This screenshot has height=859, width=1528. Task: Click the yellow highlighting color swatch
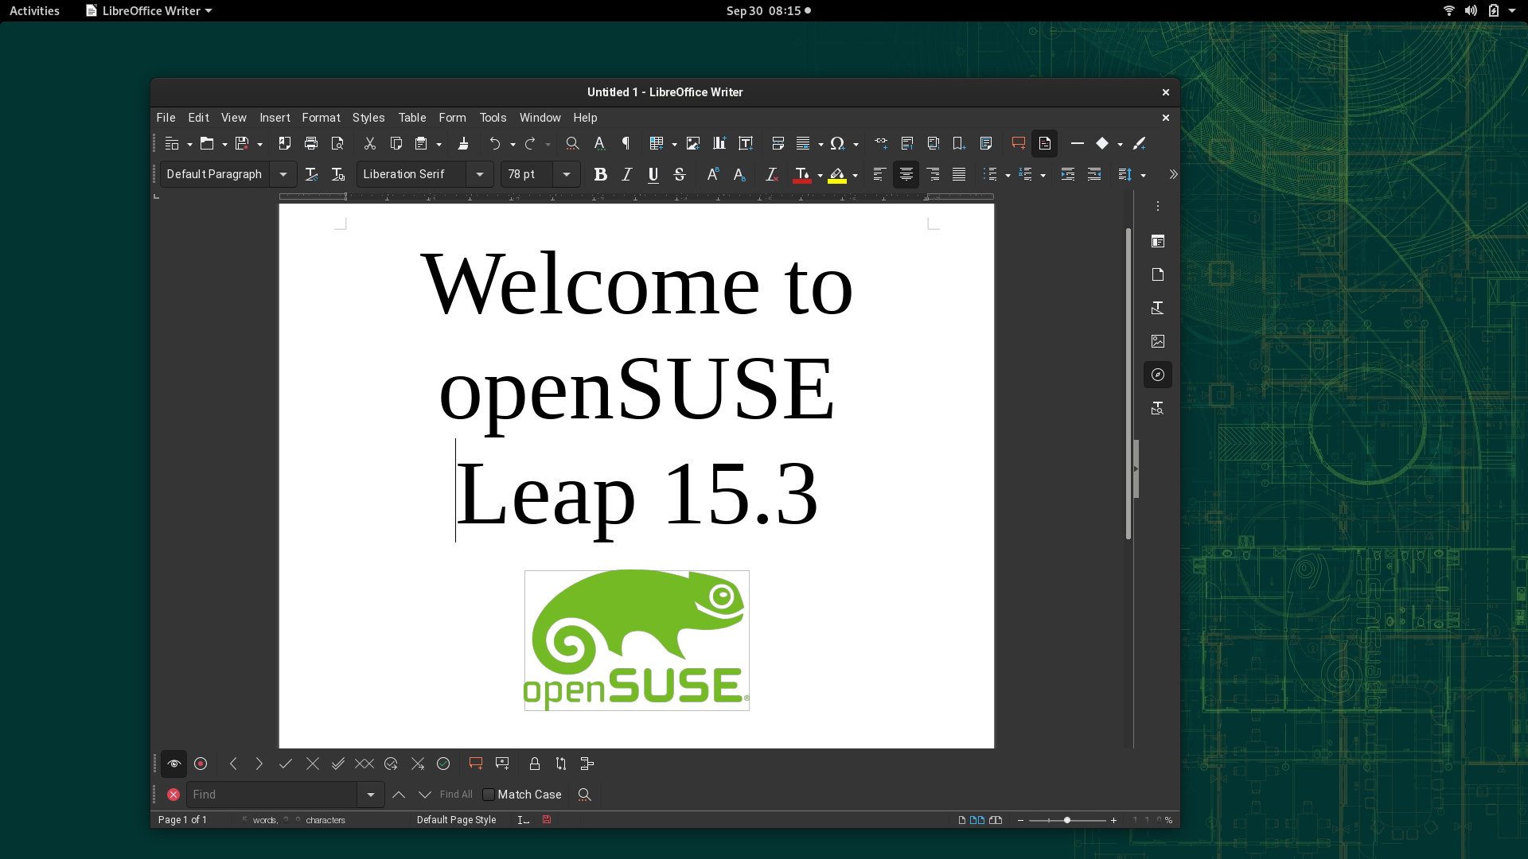(836, 174)
